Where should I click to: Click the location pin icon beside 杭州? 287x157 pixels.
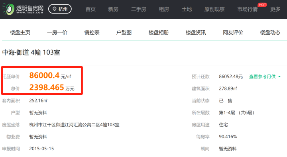[54, 9]
